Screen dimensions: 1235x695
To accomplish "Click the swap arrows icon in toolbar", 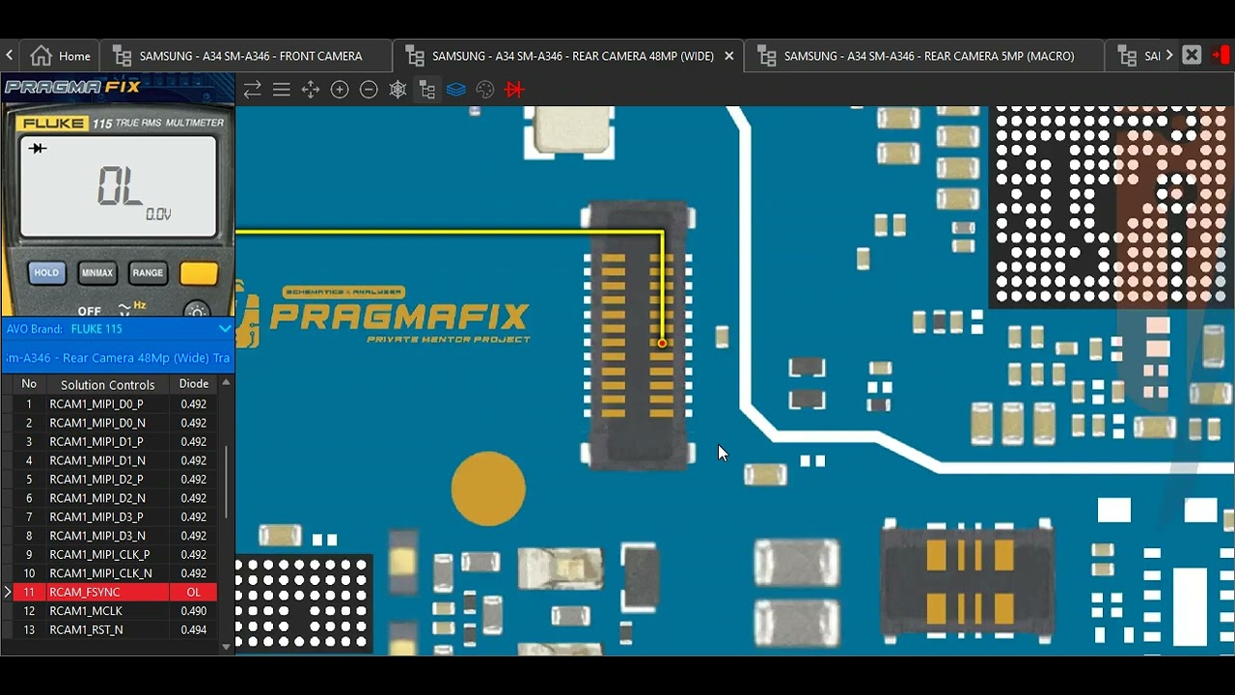I will (x=252, y=90).
